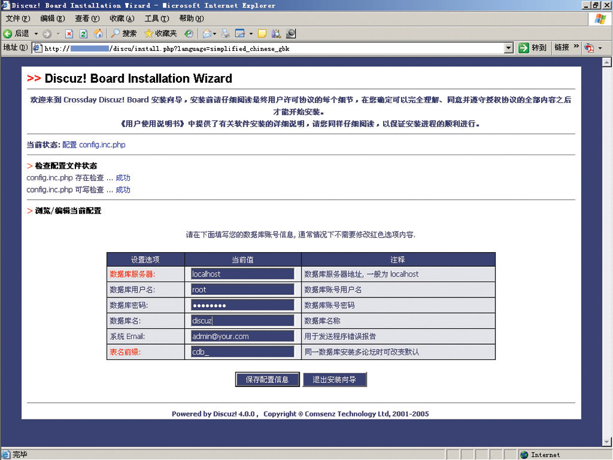This screenshot has height=460, width=613.
Task: Stop loading the page
Action: pyautogui.click(x=69, y=34)
